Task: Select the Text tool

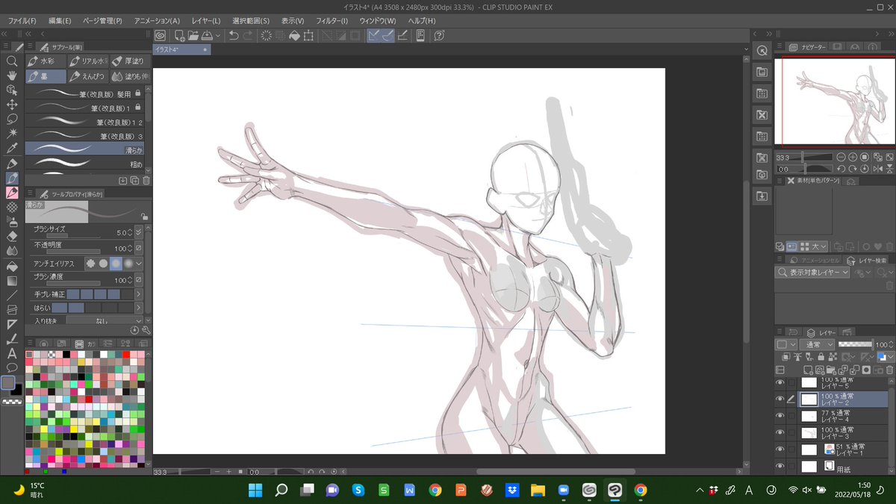Action: coord(12,353)
